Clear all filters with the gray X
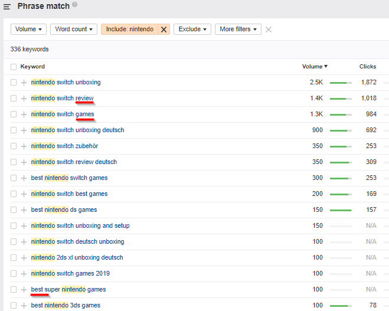The width and height of the screenshot is (389, 311). click(269, 30)
